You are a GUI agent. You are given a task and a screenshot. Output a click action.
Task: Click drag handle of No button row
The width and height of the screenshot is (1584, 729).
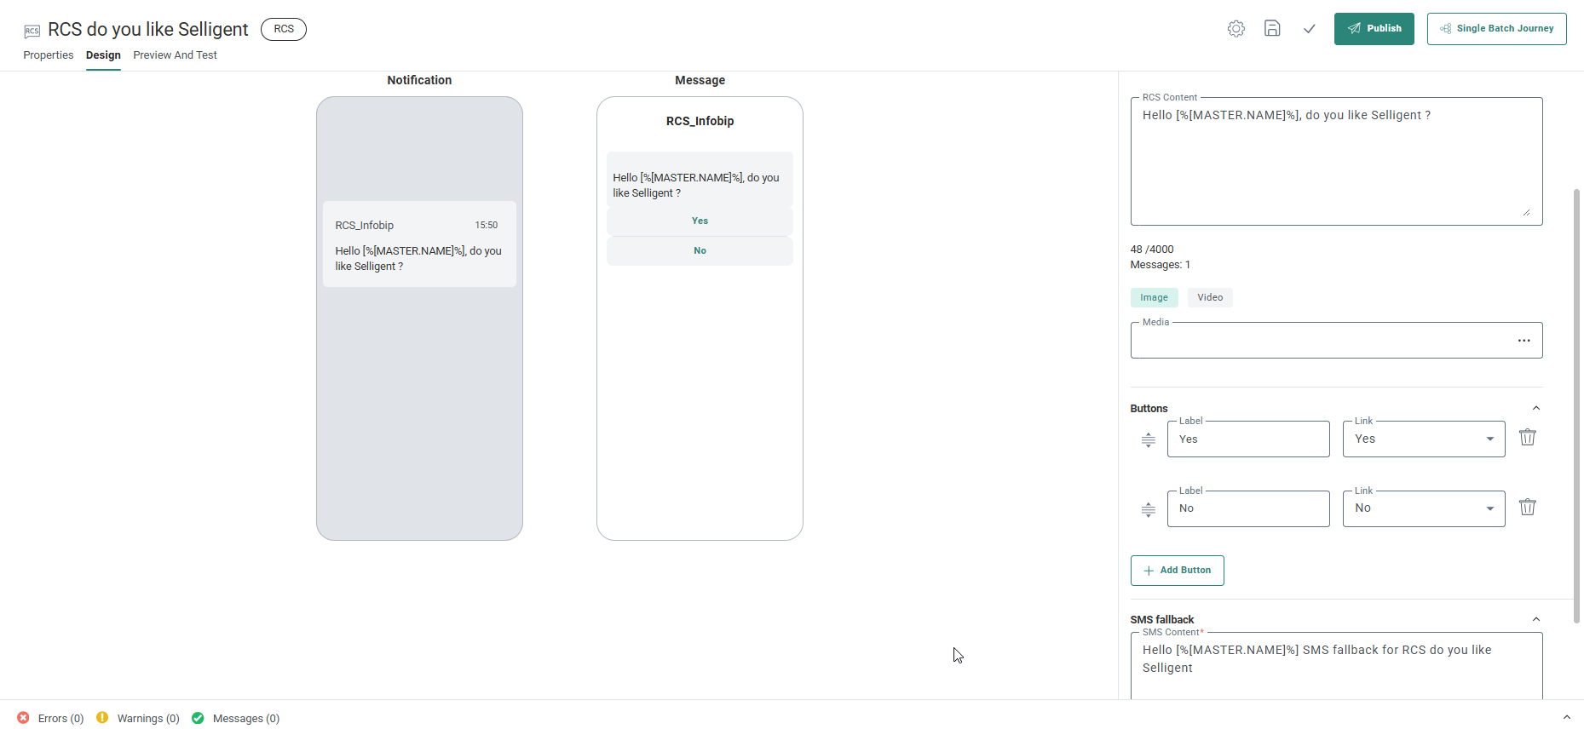pos(1148,510)
